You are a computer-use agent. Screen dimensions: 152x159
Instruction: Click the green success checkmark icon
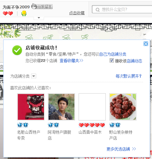coord(17,50)
